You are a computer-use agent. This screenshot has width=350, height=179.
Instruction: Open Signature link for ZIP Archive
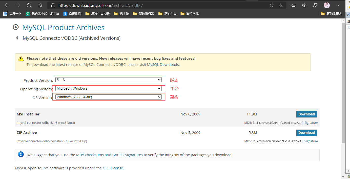coord(311,141)
